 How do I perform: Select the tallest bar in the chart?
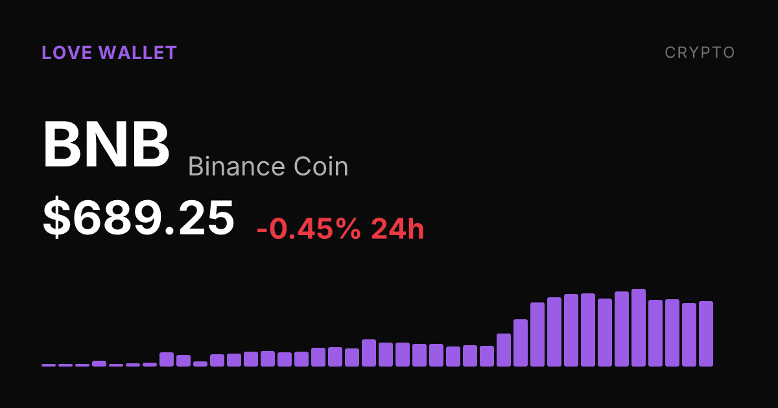[x=639, y=328]
